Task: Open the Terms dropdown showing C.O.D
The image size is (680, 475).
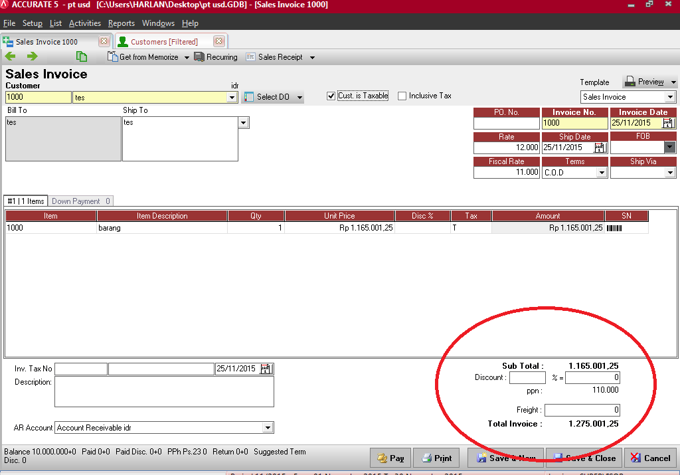Action: pos(601,173)
